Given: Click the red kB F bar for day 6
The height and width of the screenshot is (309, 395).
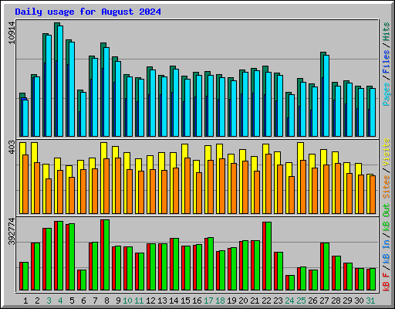Looking at the screenshot, I should [79, 280].
